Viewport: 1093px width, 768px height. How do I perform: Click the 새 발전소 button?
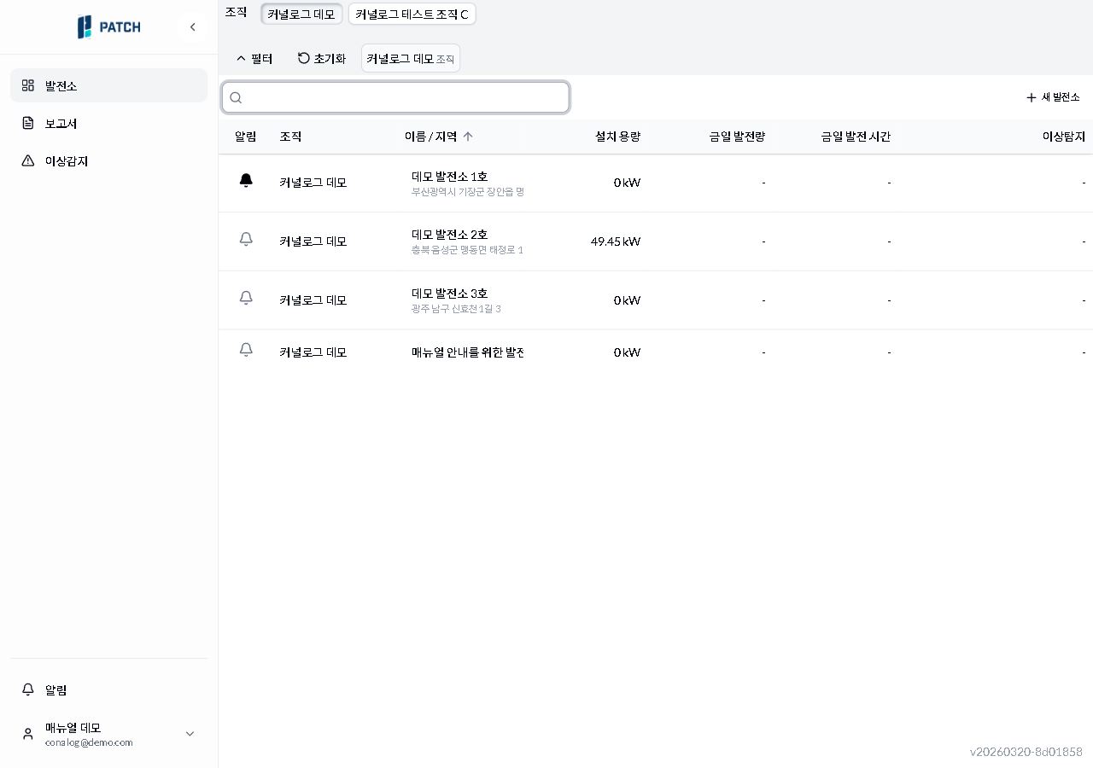1052,97
